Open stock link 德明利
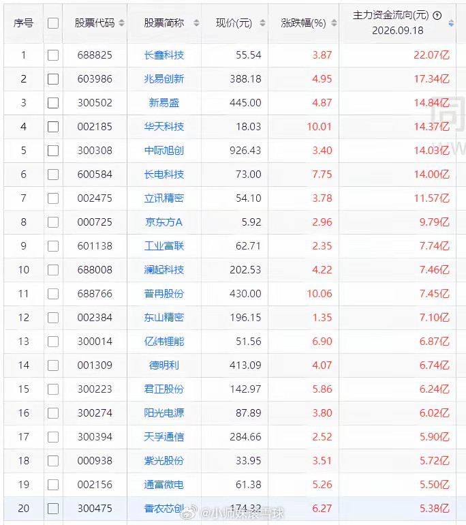Screen dimensions: 466x525 pyautogui.click(x=164, y=365)
